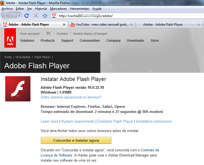Go back with the browser Back arrow

[x=6, y=16]
